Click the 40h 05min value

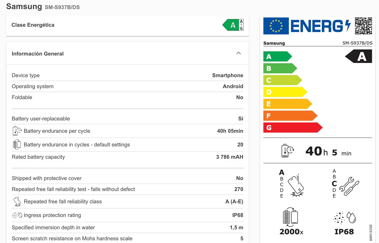click(230, 131)
